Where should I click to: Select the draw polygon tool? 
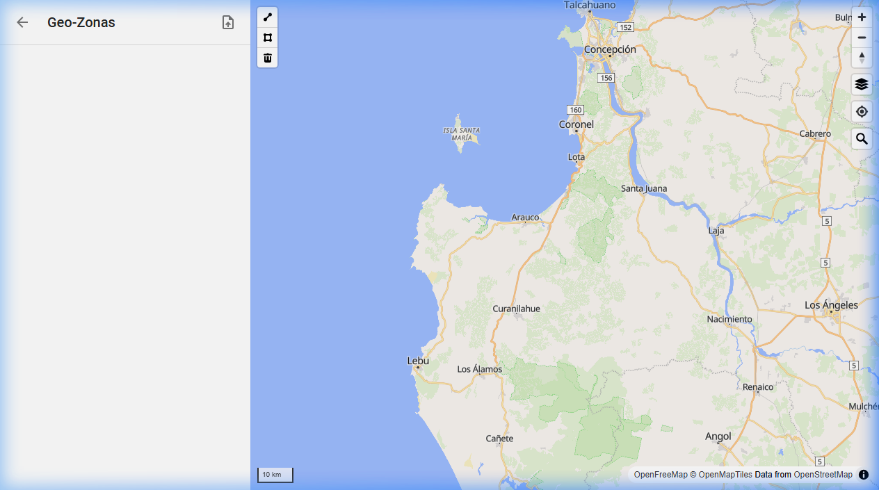pos(268,38)
